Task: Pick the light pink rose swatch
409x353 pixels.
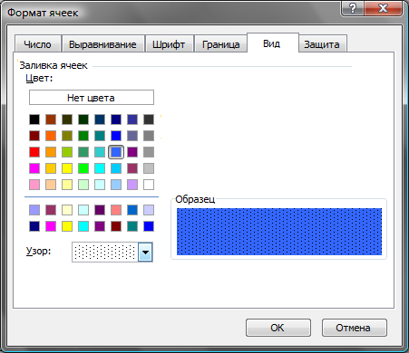Action: [x=34, y=185]
